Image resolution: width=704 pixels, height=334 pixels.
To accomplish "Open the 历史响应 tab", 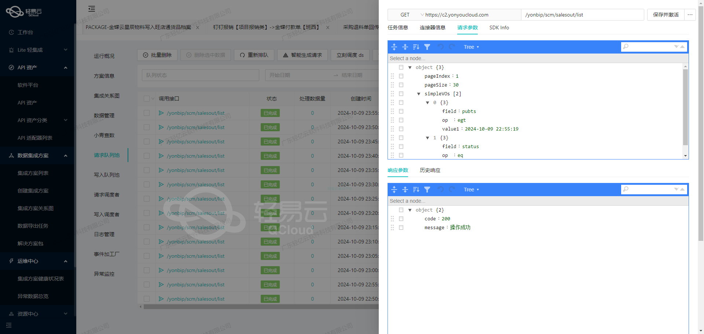I will [x=430, y=170].
